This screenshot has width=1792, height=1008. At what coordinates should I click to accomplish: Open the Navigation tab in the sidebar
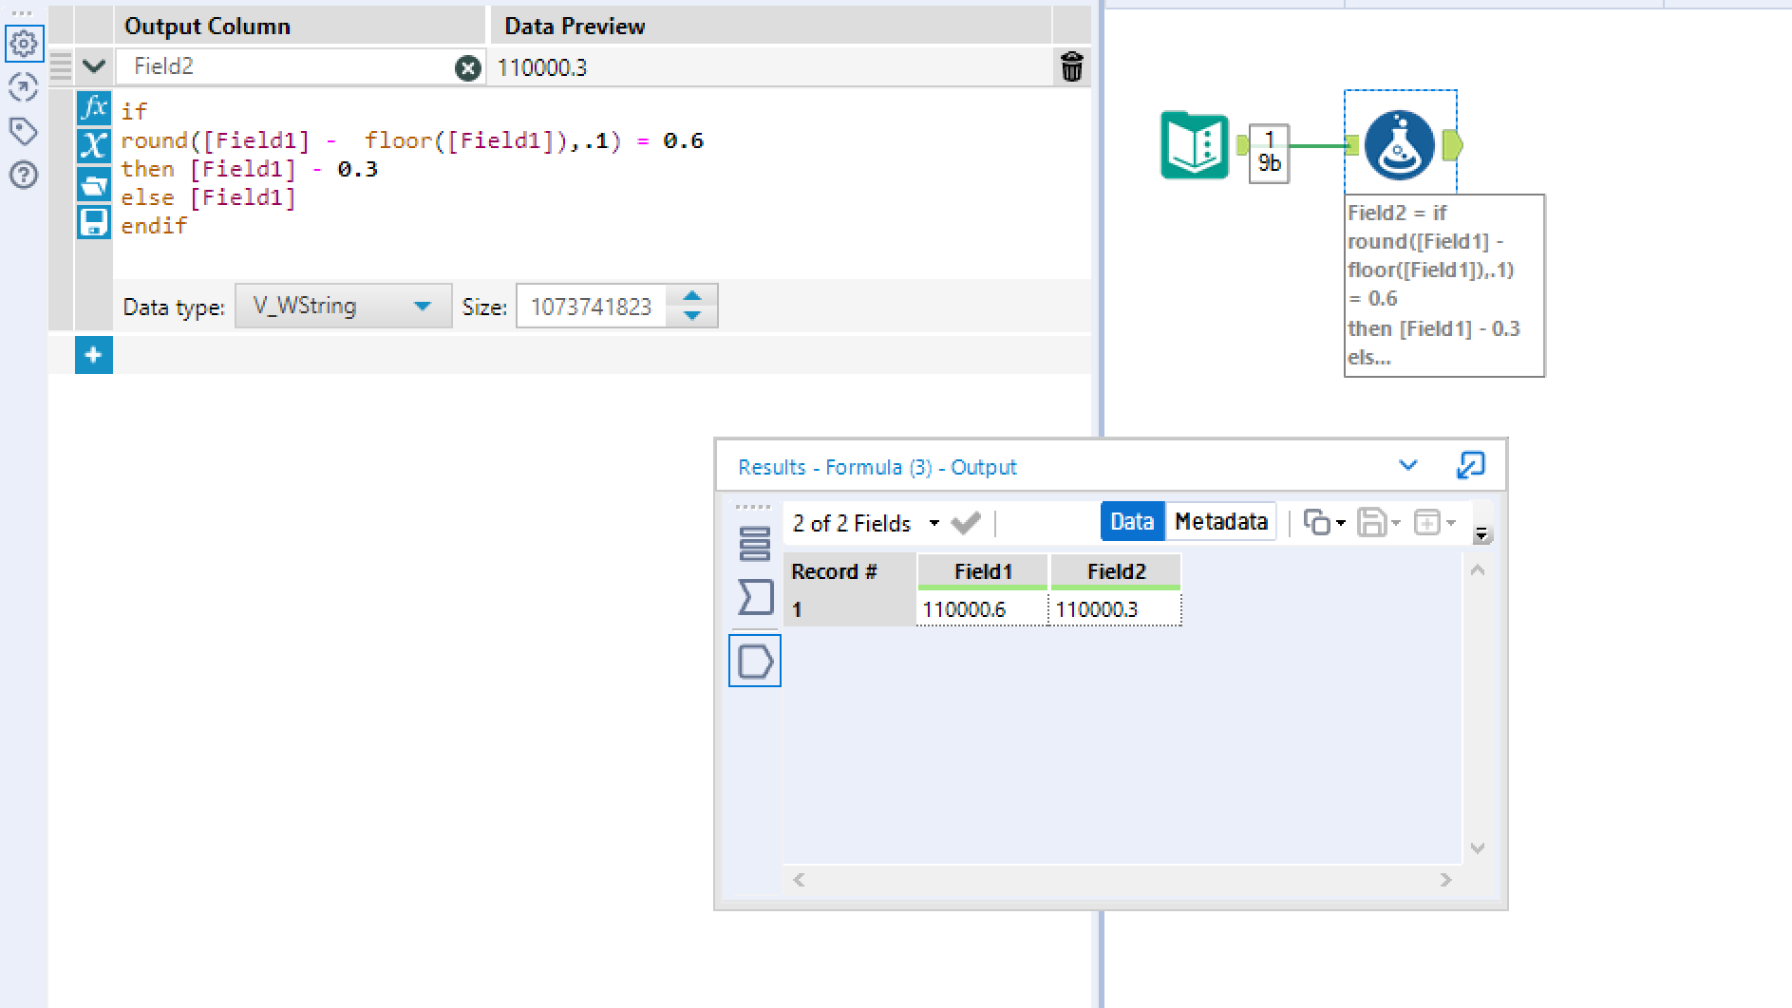[x=24, y=87]
